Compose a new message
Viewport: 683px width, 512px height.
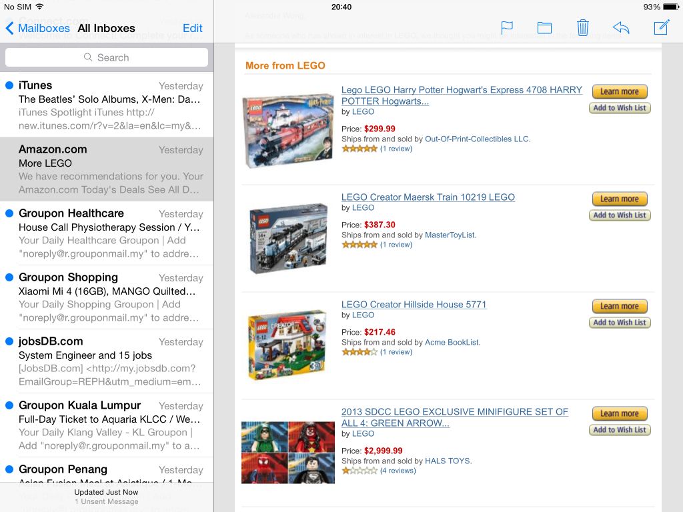tap(661, 27)
